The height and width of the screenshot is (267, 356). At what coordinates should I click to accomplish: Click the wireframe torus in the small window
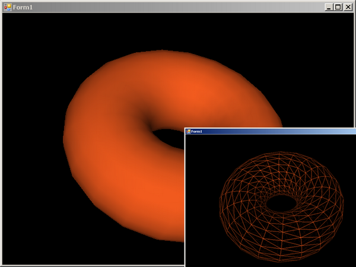[x=281, y=206]
